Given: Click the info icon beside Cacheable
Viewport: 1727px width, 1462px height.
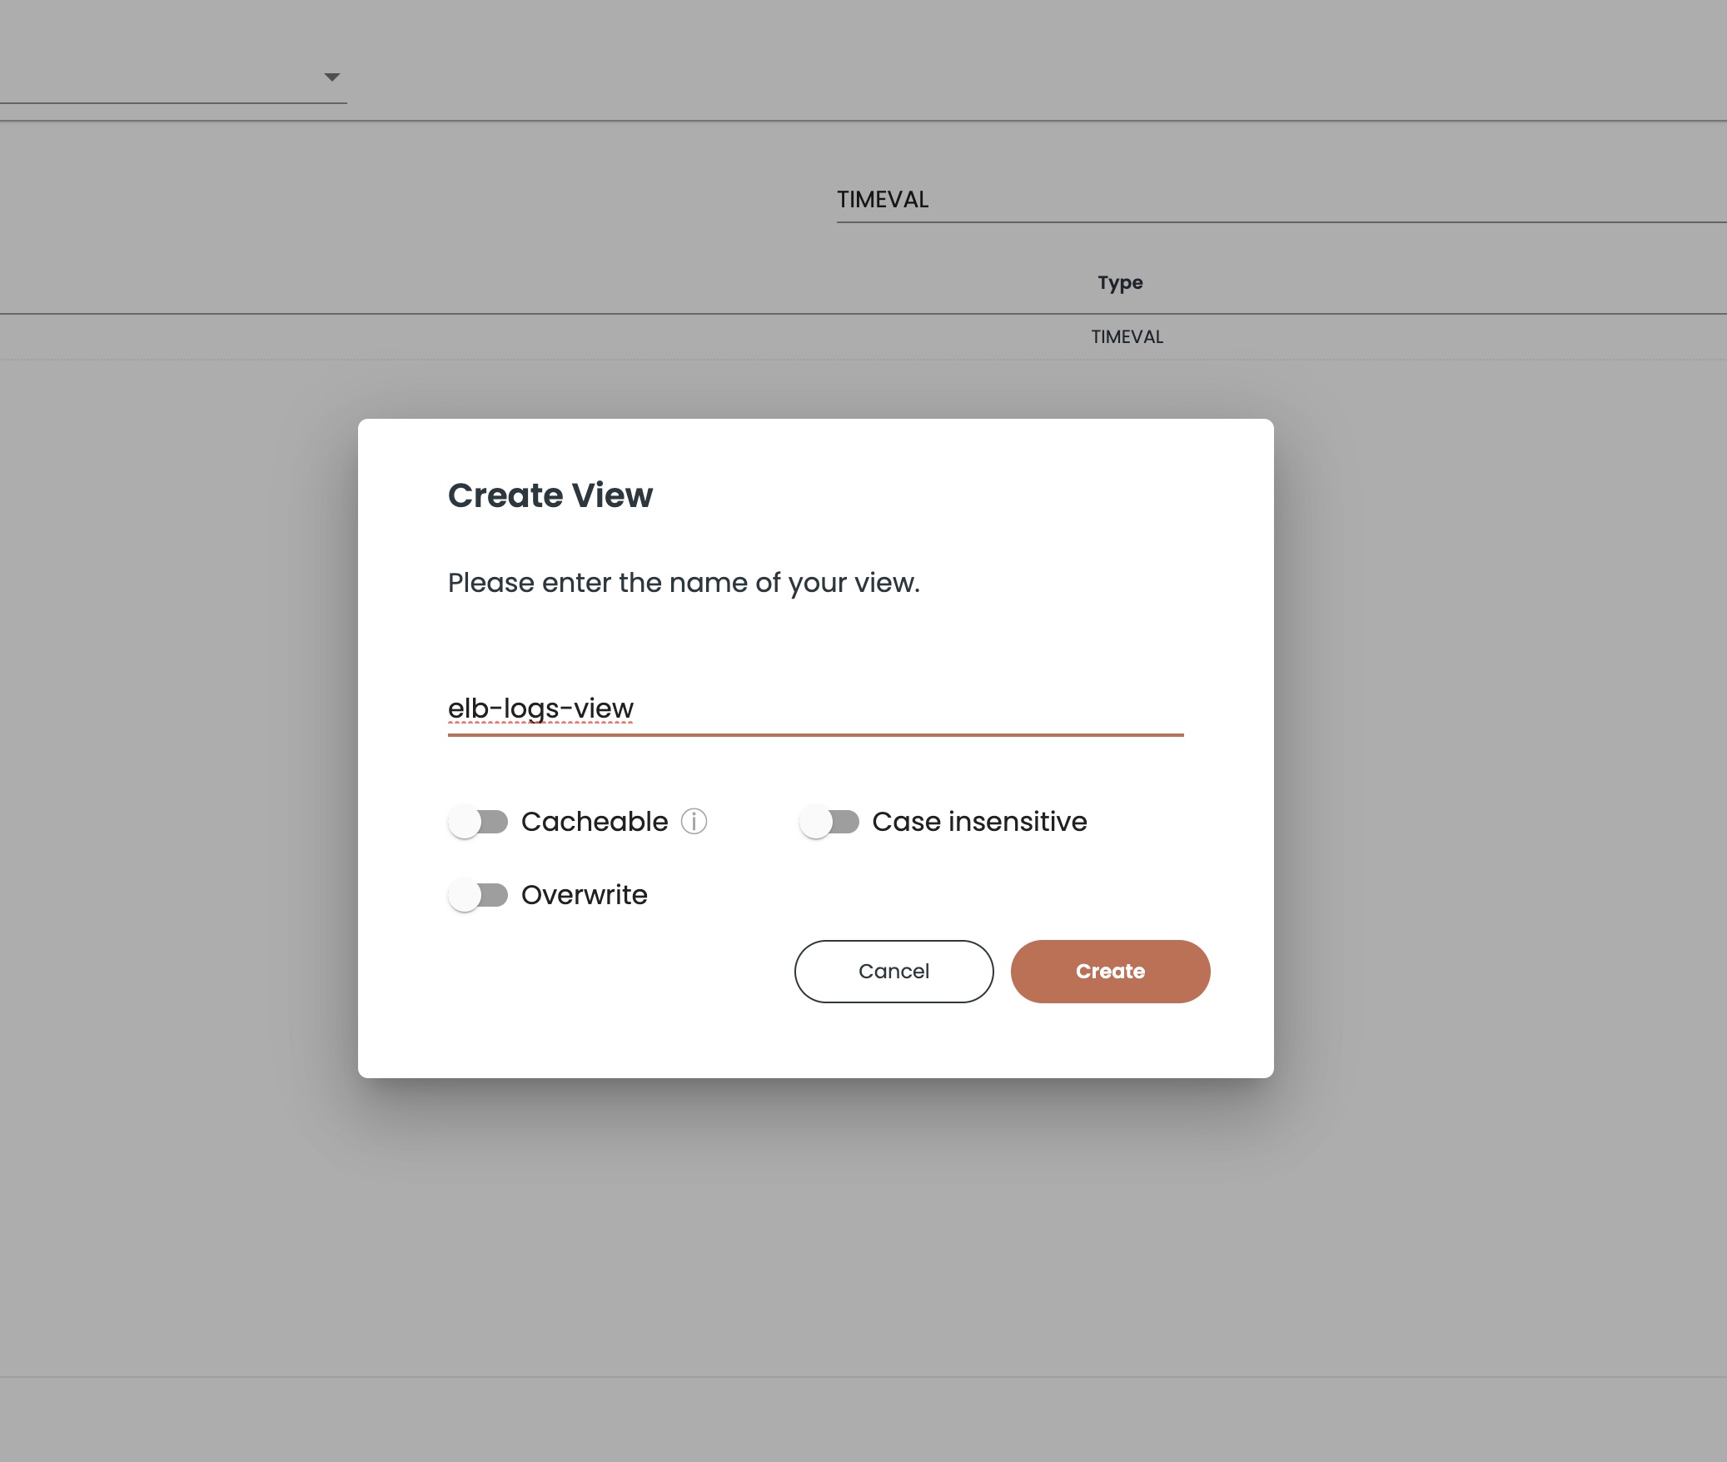Looking at the screenshot, I should 694,822.
